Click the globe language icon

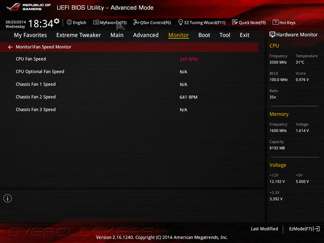coord(69,22)
